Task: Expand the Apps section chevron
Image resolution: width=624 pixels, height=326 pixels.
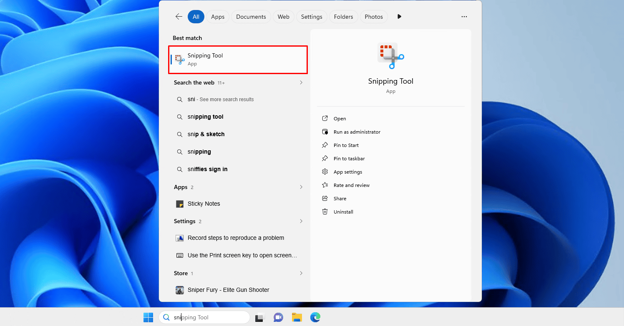Action: pyautogui.click(x=301, y=187)
